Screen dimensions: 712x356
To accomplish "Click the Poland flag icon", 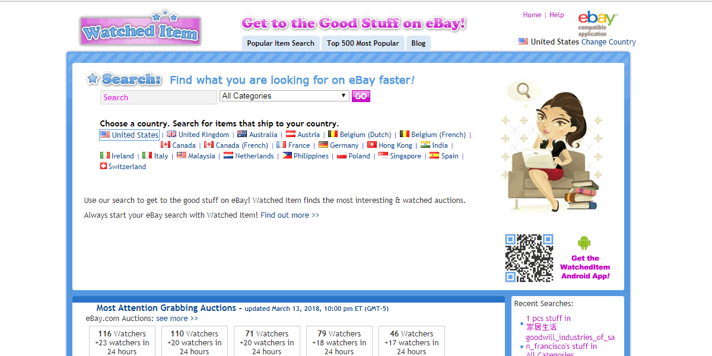I will click(342, 155).
